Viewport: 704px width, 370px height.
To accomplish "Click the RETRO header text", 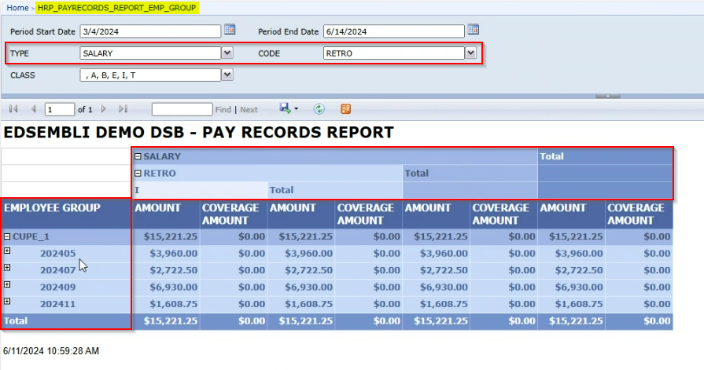I will [160, 173].
